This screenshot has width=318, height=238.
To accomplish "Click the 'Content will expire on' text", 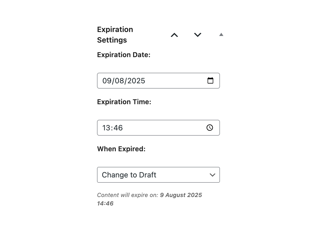I will click(x=127, y=195).
